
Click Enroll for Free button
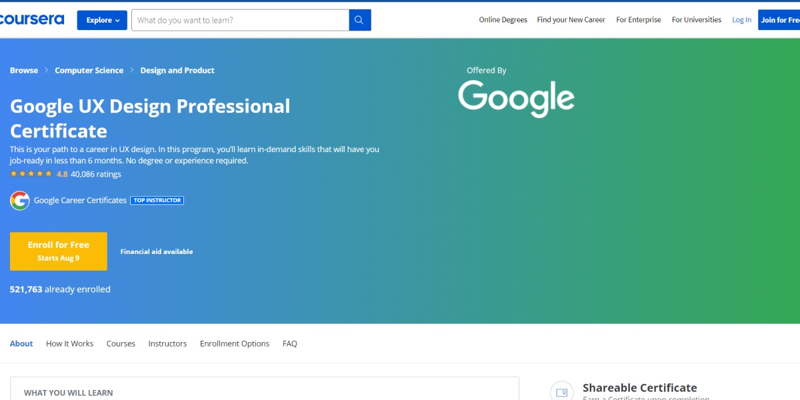(59, 251)
